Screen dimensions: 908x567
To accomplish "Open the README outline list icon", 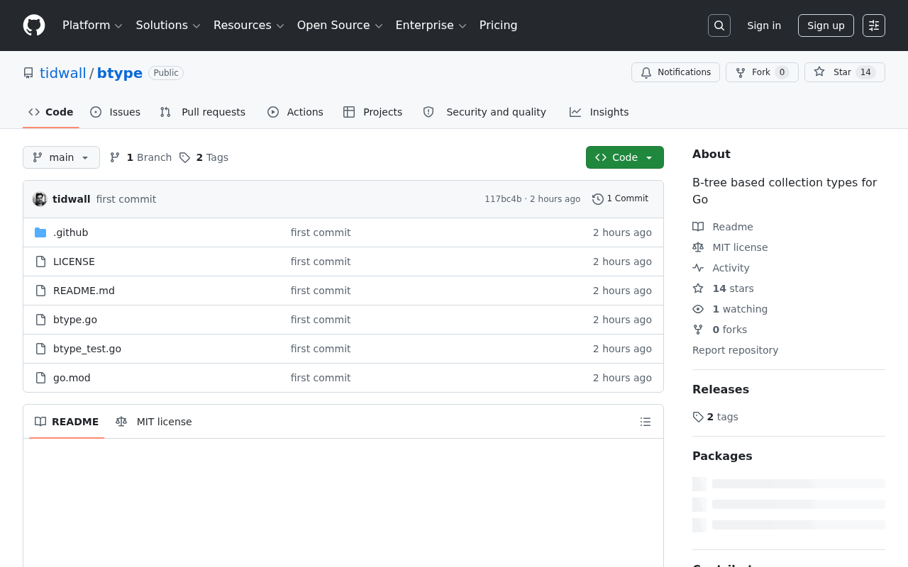I will coord(646,422).
